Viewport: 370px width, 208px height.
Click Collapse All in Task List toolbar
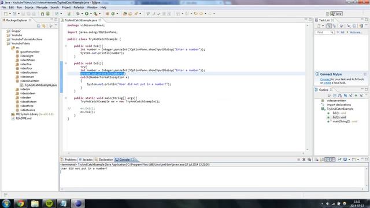354,26
